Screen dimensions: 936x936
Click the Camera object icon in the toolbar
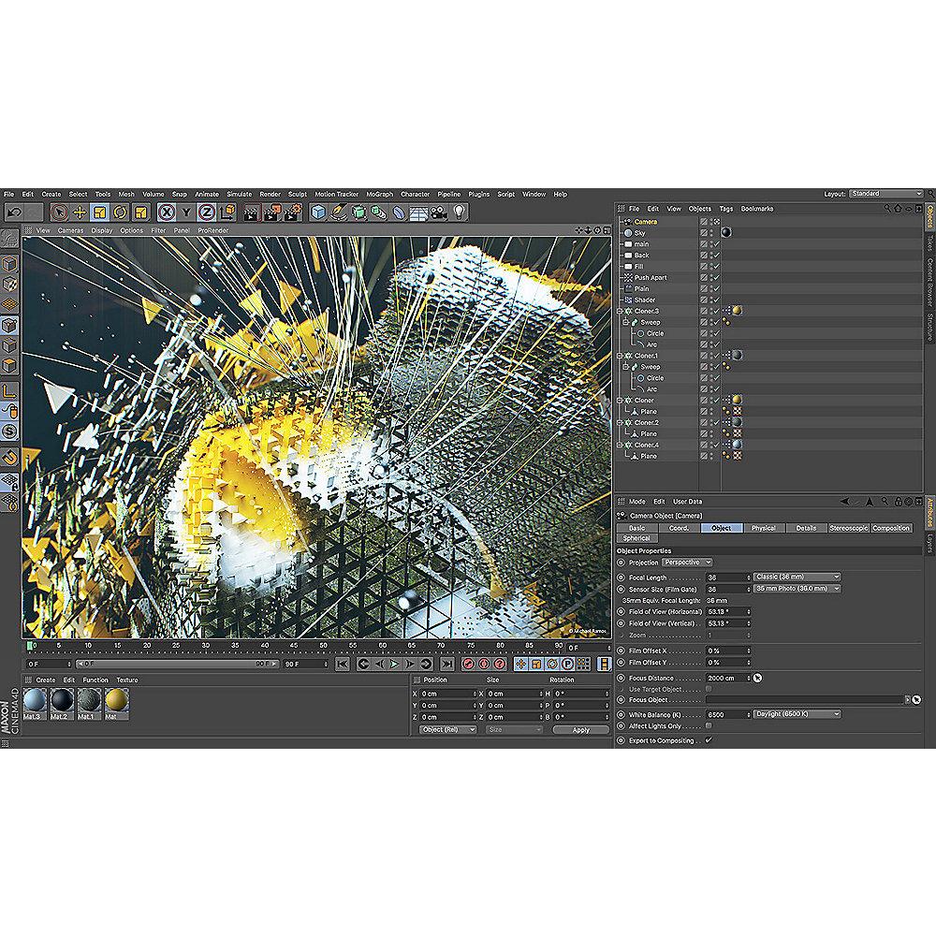click(438, 212)
